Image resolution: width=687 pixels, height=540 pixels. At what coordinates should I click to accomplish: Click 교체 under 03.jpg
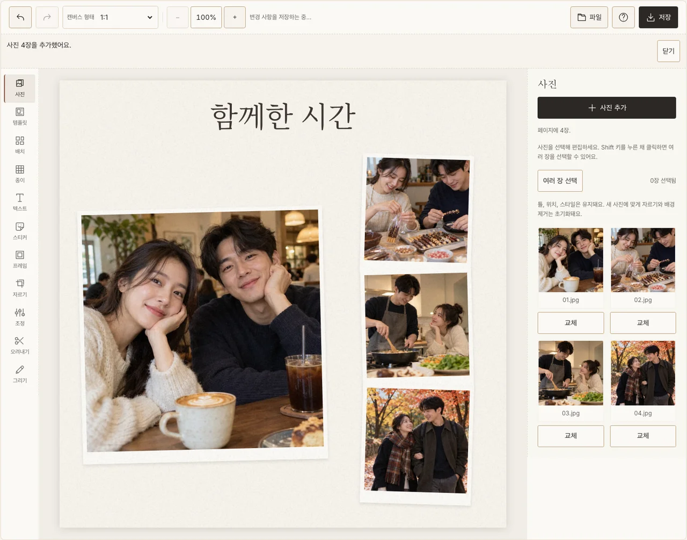(x=571, y=436)
